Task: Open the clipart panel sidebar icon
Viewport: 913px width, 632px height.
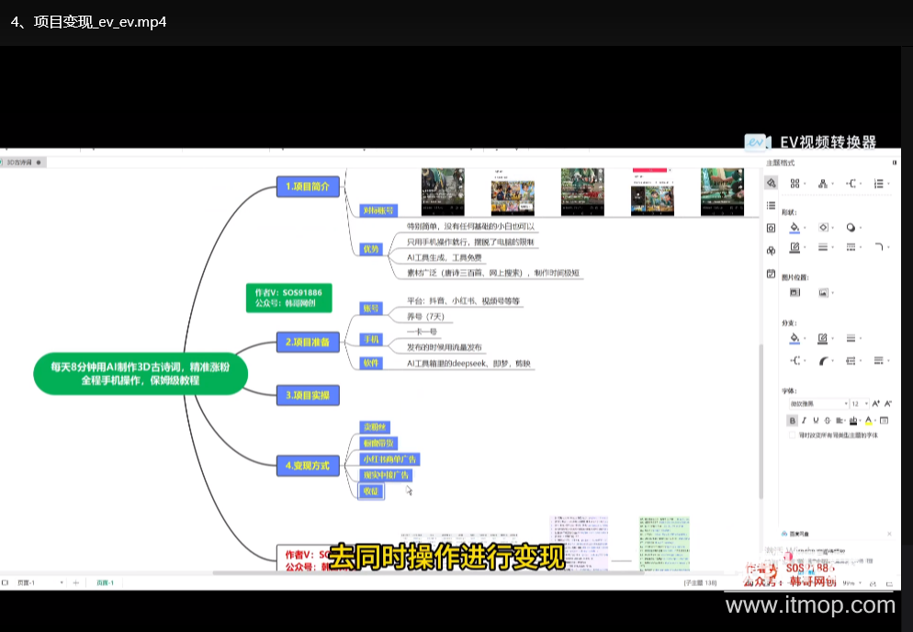Action: click(771, 250)
